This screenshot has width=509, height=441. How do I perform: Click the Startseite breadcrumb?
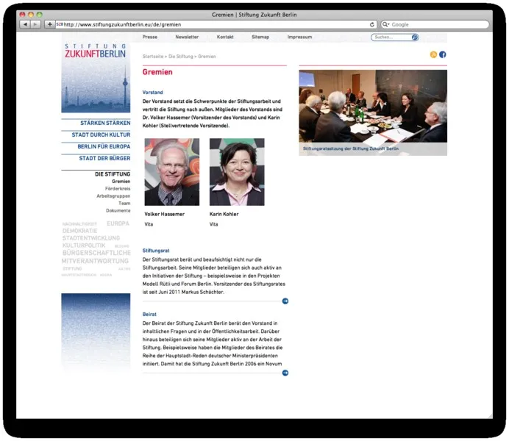152,57
